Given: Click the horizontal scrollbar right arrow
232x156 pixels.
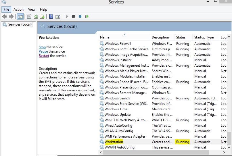Looking at the screenshot, I should (x=224, y=152).
